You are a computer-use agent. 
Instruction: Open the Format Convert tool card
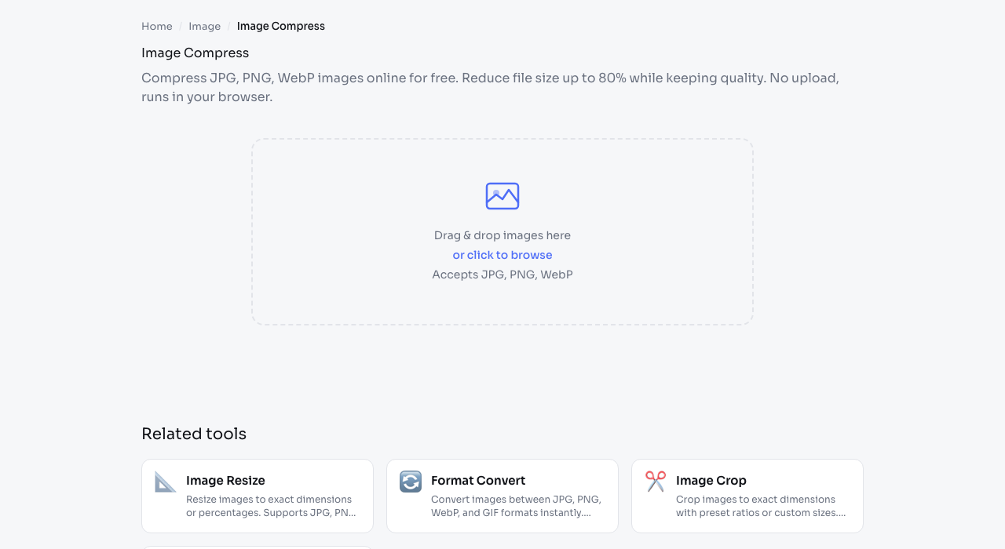pos(502,496)
